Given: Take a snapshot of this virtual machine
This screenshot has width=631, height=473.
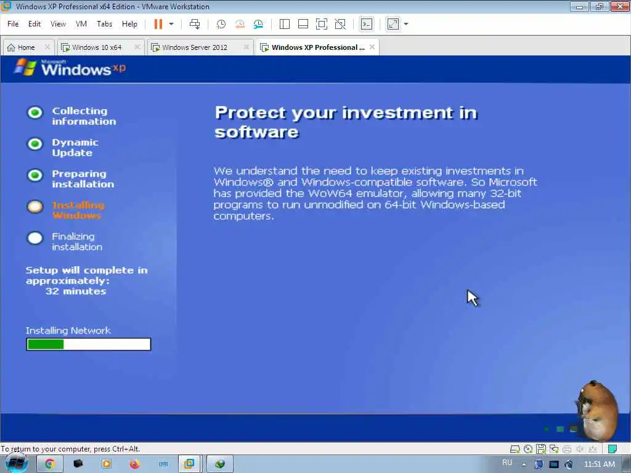Looking at the screenshot, I should [221, 24].
